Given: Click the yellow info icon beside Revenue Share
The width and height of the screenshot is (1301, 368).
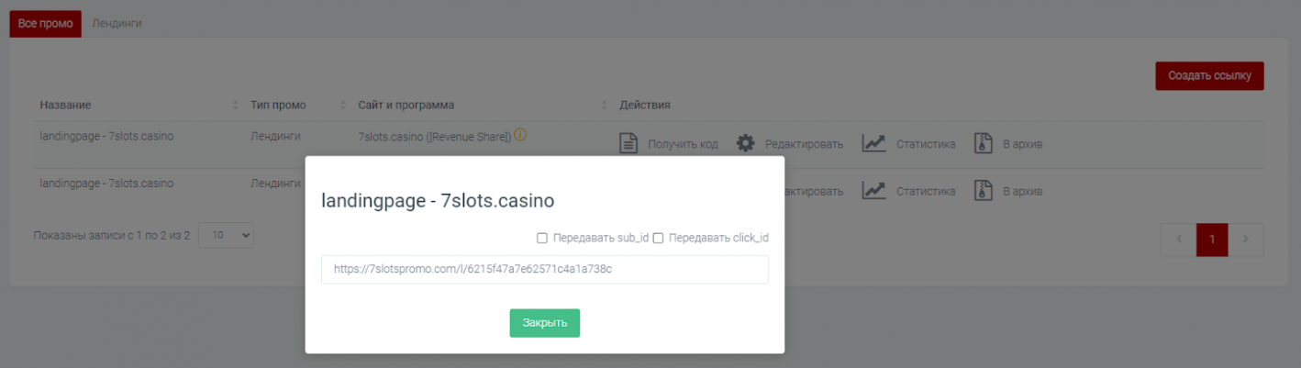Looking at the screenshot, I should pyautogui.click(x=520, y=135).
